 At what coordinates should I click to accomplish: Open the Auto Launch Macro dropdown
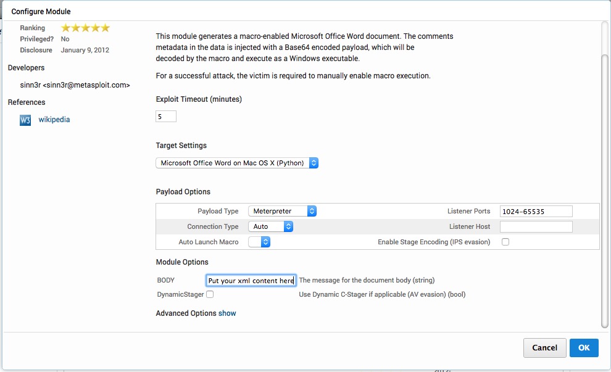point(259,242)
